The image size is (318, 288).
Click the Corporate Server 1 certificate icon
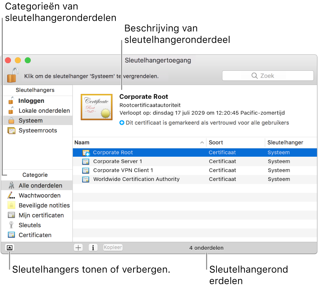[86, 162]
